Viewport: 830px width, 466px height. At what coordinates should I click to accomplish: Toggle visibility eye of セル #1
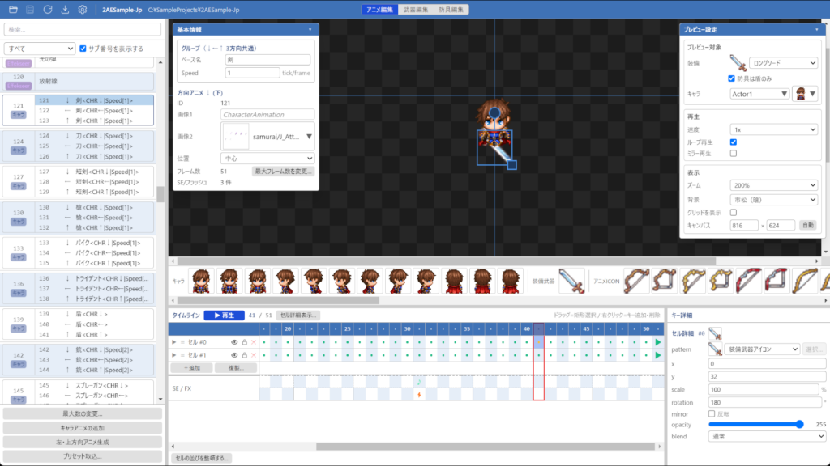[234, 355]
